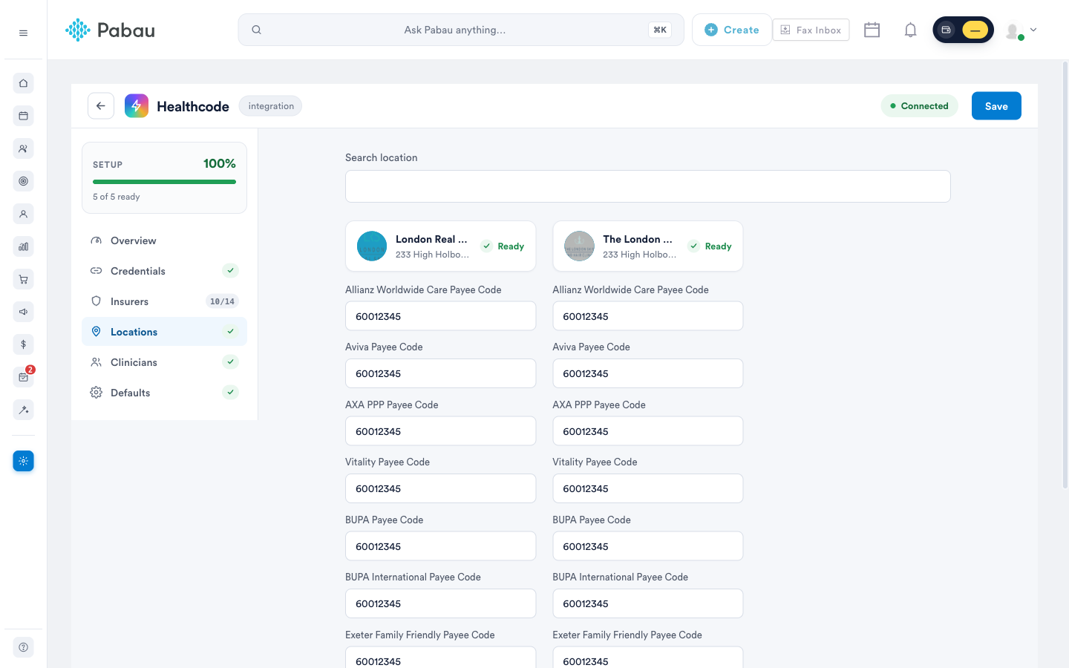Click the Healthcode lightning logo
This screenshot has width=1069, height=668.
(137, 106)
